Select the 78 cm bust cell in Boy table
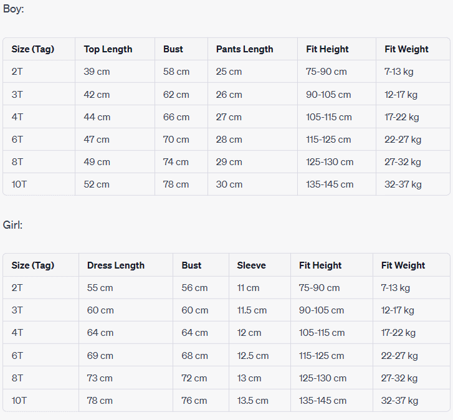The width and height of the screenshot is (453, 420). click(x=176, y=184)
